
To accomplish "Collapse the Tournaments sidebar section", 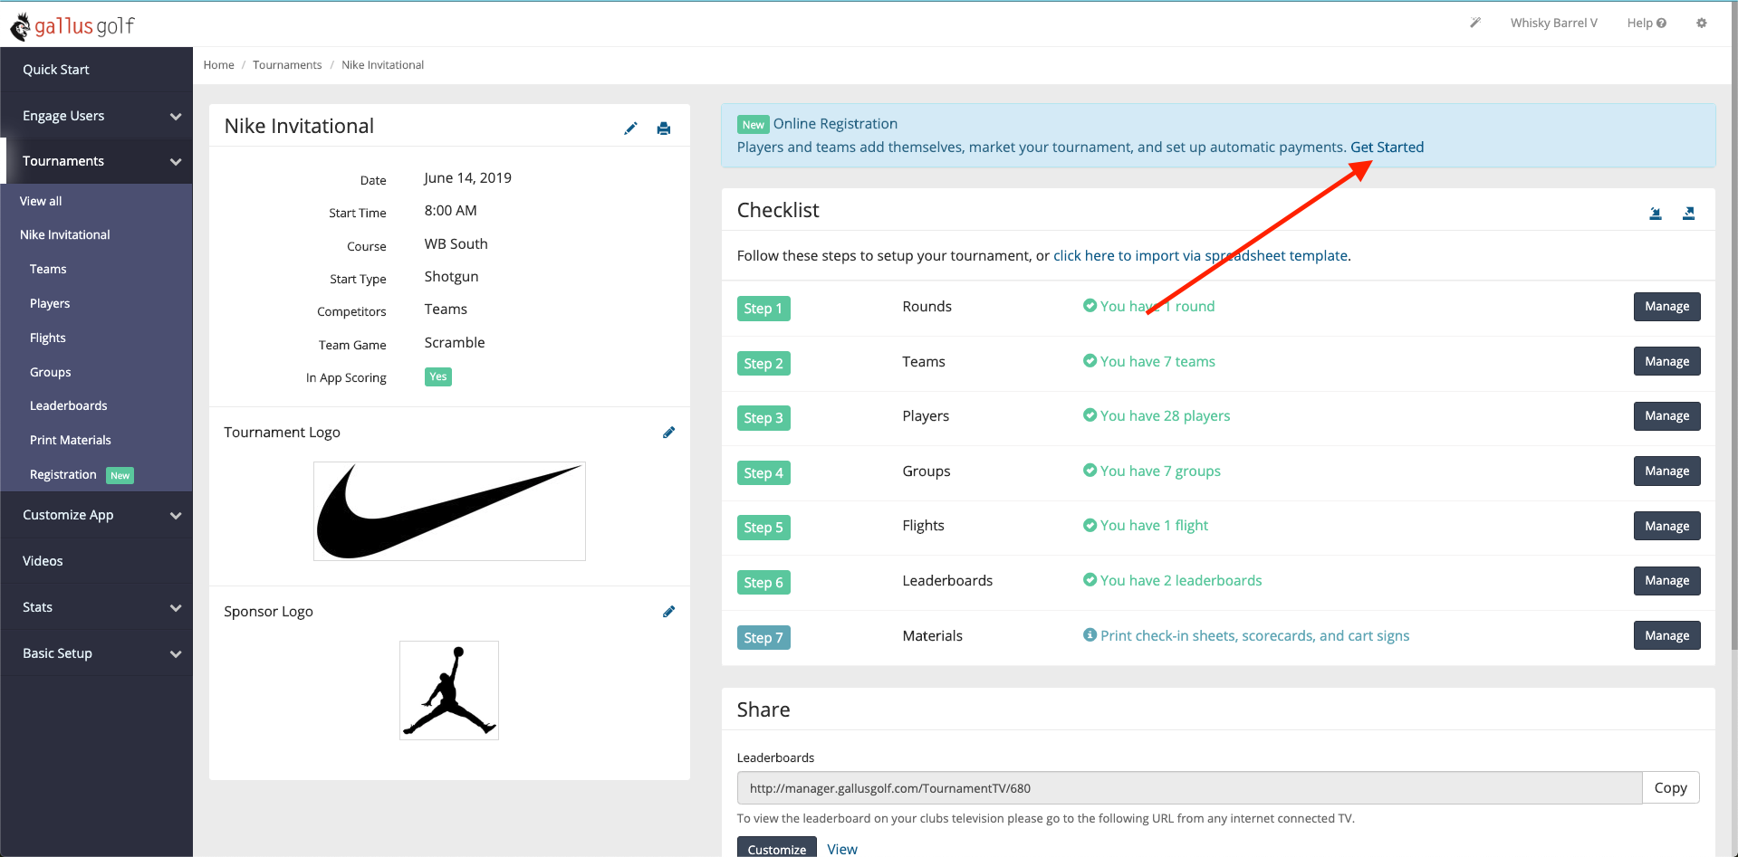I will [96, 161].
